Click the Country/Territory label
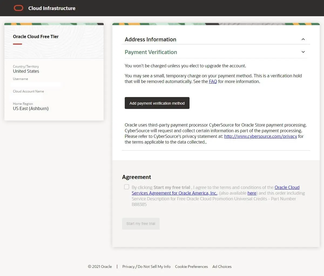 26,66
